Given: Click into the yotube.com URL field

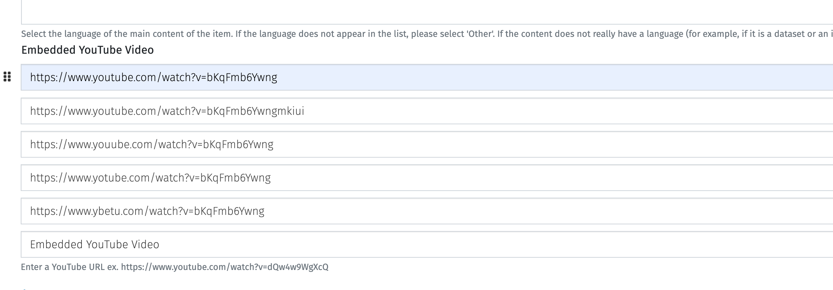Looking at the screenshot, I should (x=421, y=178).
